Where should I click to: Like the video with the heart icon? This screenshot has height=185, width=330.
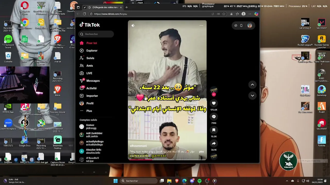click(x=214, y=103)
